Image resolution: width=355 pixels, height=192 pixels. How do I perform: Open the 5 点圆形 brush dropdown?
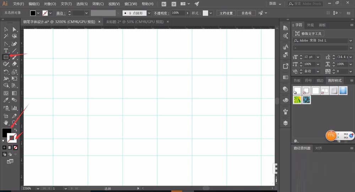point(149,13)
